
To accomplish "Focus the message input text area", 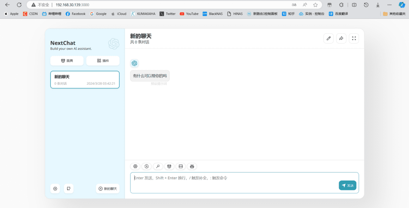I will click(244, 183).
